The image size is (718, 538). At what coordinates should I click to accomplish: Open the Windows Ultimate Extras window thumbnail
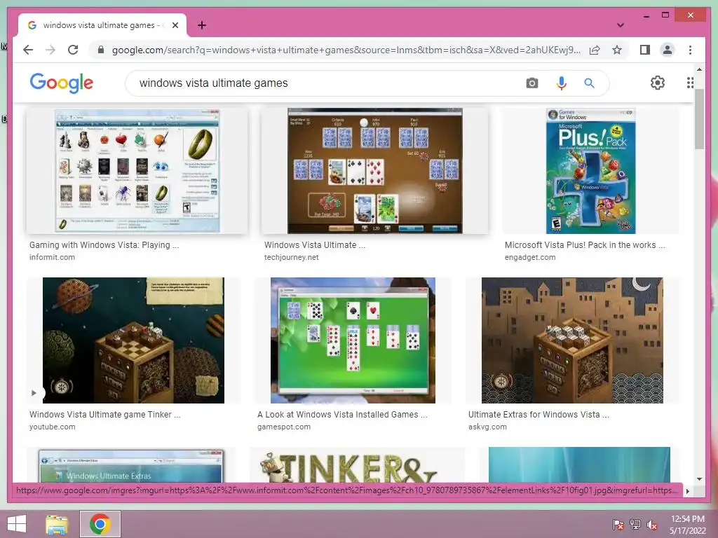(131, 465)
